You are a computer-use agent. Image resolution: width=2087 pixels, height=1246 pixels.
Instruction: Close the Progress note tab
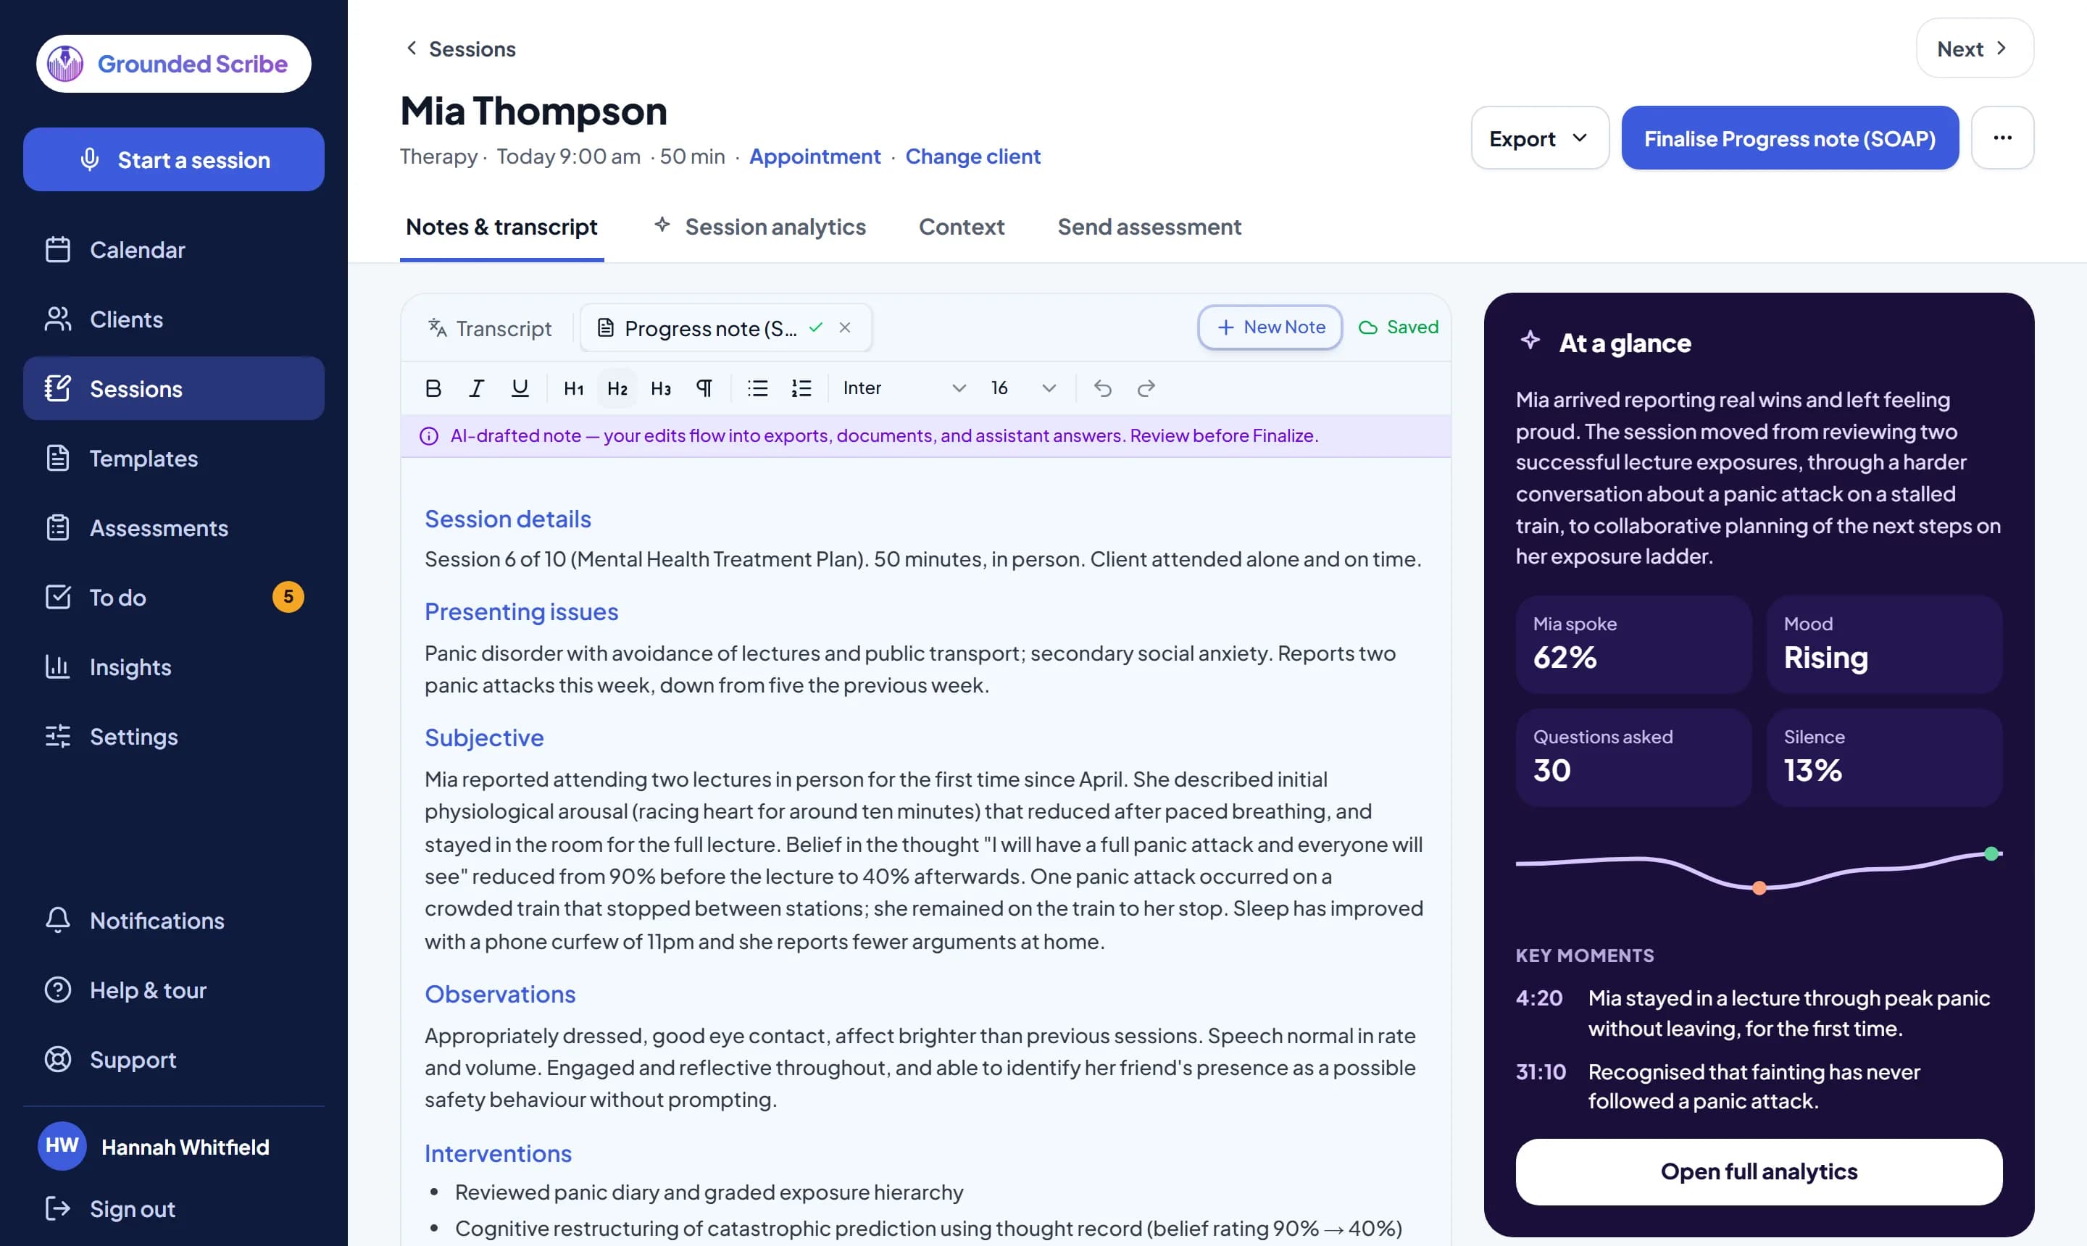point(845,327)
